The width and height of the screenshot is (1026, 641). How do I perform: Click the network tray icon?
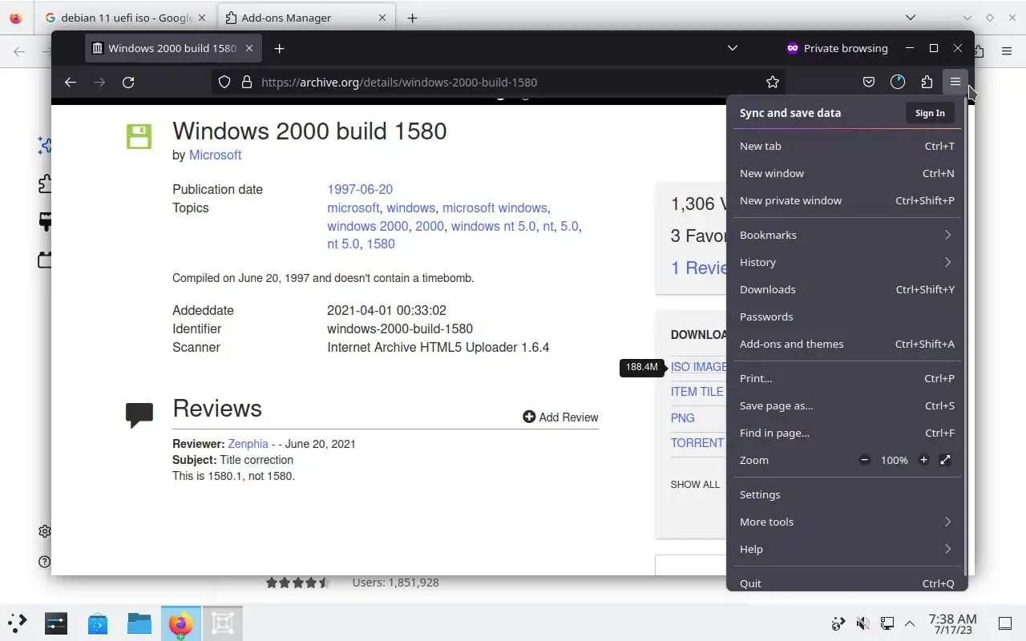point(887,623)
